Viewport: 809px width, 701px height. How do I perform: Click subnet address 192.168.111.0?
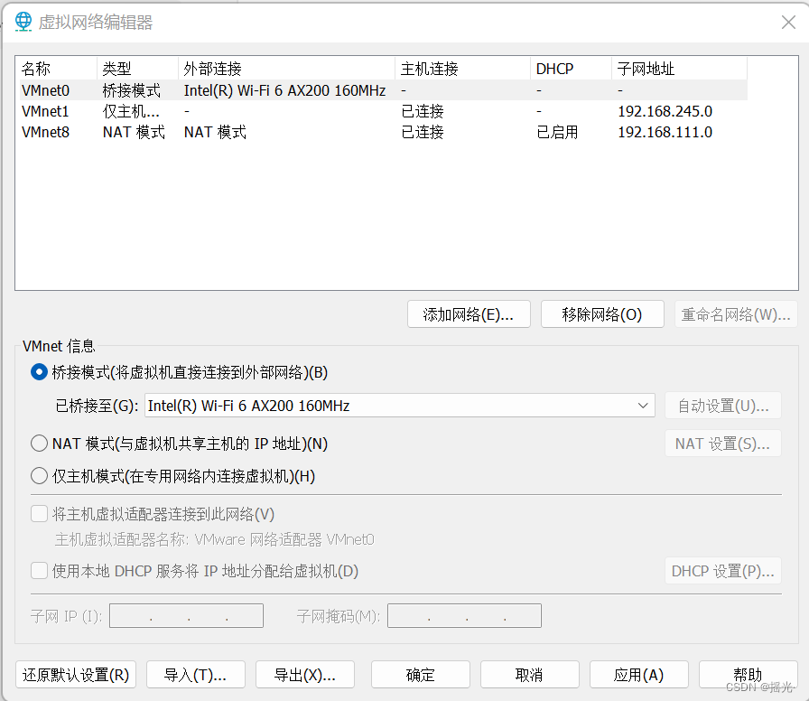pyautogui.click(x=665, y=132)
